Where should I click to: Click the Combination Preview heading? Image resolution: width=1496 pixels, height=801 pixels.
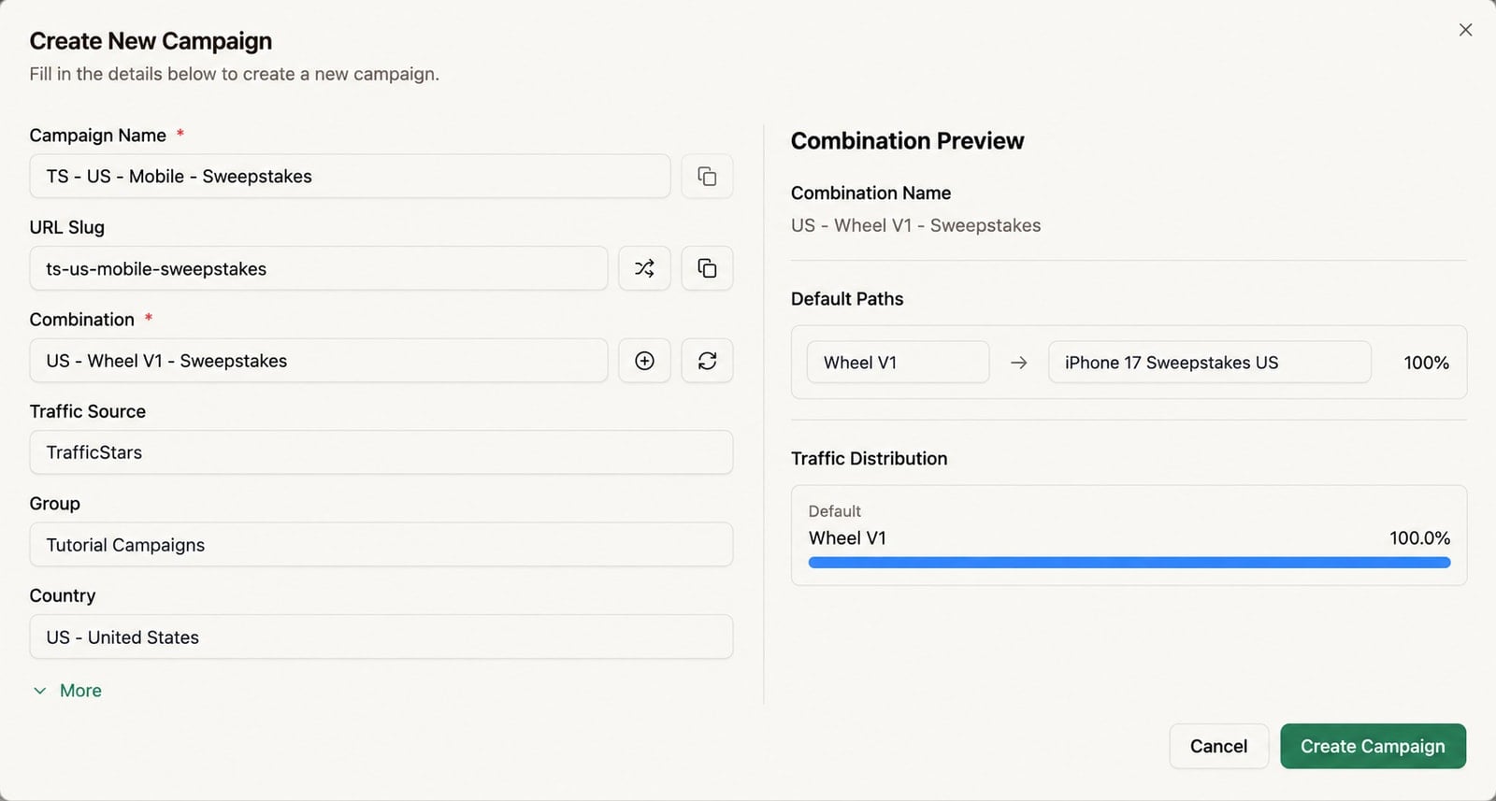pos(907,141)
